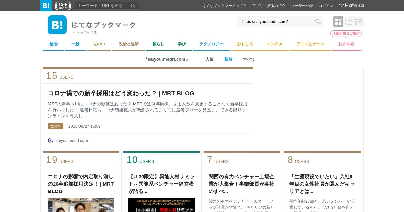The width and height of the screenshot is (404, 212).
Task: Switch to list view with thumbnails
Action: (348, 22)
